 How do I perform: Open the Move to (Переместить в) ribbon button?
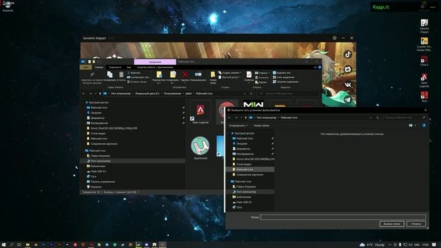159,77
